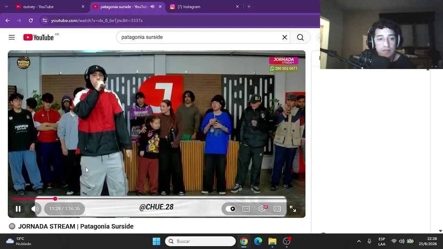The image size is (443, 249).
Task: Go back to the previous page
Action: tap(8, 20)
